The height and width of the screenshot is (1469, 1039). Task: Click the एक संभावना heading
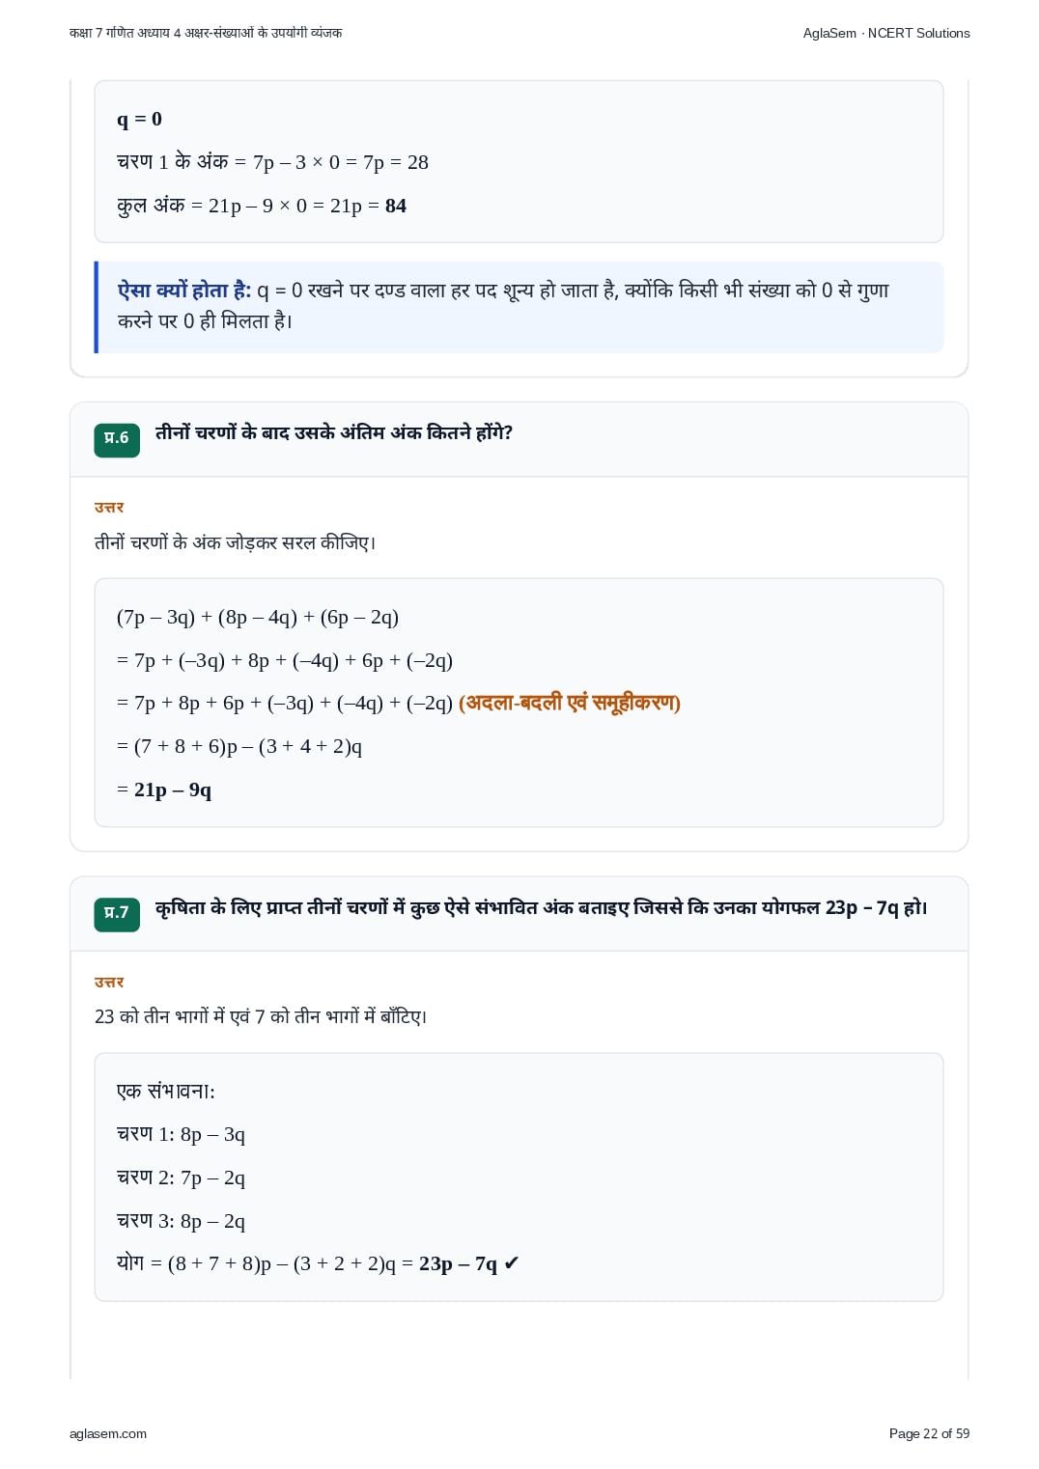coord(166,1091)
